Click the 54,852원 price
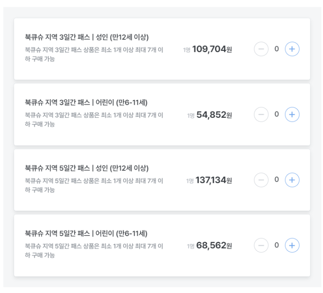 pyautogui.click(x=214, y=115)
